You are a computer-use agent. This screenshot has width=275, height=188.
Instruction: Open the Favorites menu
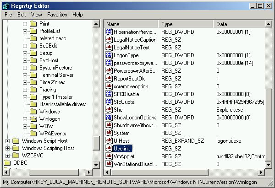pyautogui.click(x=57, y=15)
